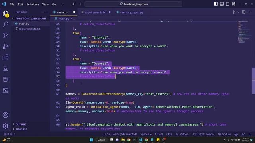The image size is (255, 143).
Task: Open Go to Line via Ln 57, Col 29
Action: (x=120, y=134)
